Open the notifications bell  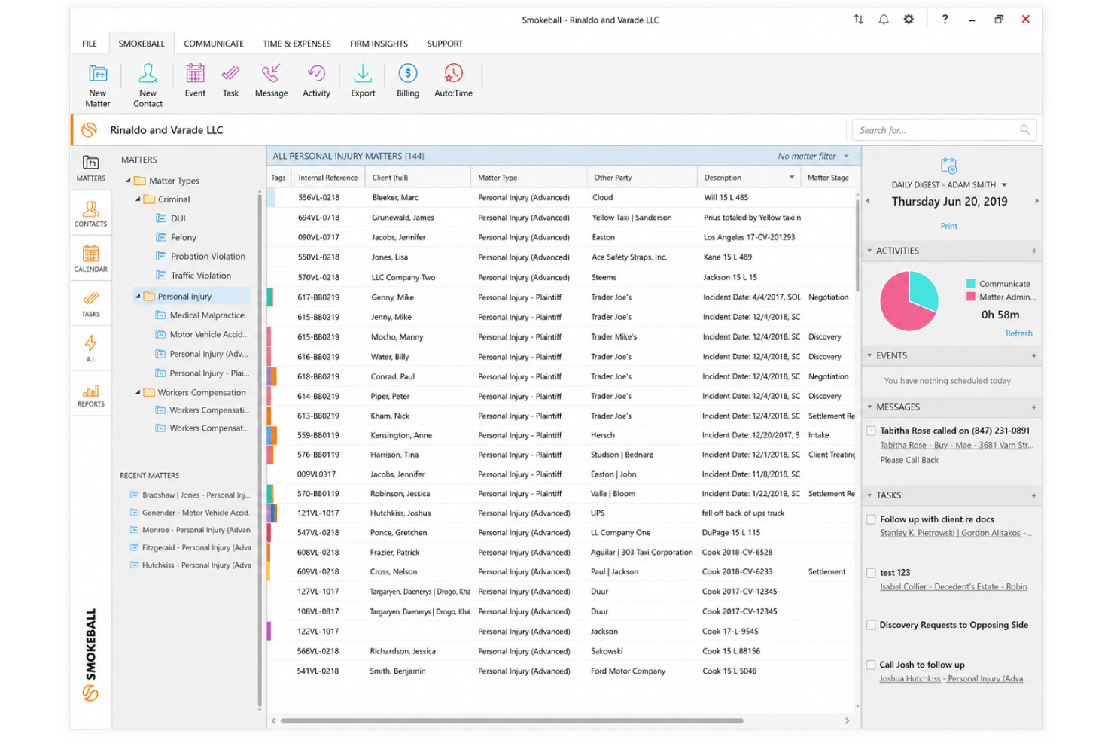coord(884,20)
